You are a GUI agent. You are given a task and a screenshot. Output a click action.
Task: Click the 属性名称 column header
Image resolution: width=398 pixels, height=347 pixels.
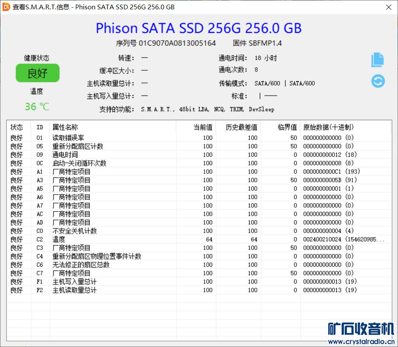(x=113, y=127)
